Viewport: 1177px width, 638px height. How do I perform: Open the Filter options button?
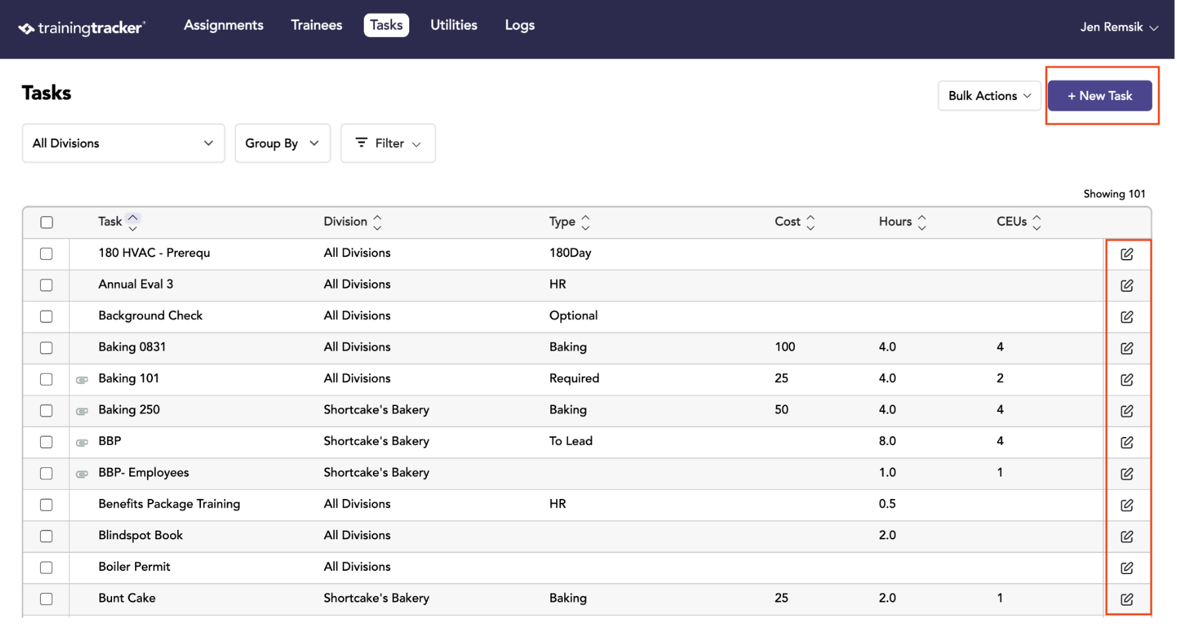(388, 143)
